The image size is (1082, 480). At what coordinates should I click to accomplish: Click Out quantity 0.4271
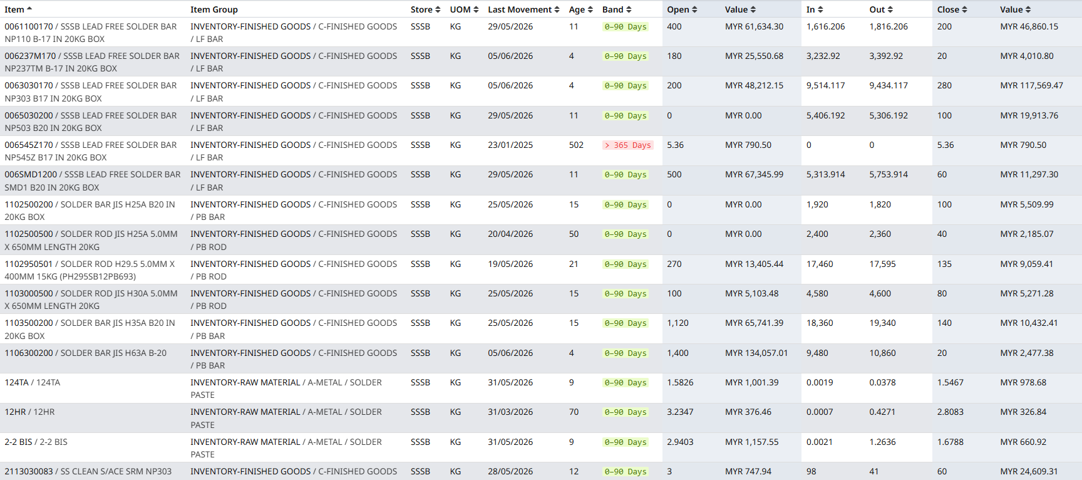(x=882, y=412)
